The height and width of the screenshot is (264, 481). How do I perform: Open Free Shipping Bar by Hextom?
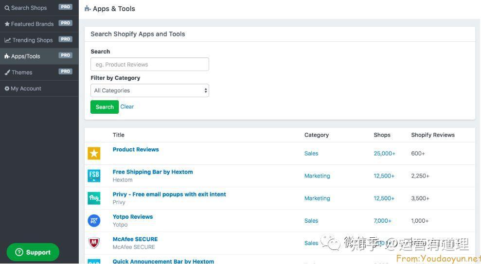tap(153, 172)
